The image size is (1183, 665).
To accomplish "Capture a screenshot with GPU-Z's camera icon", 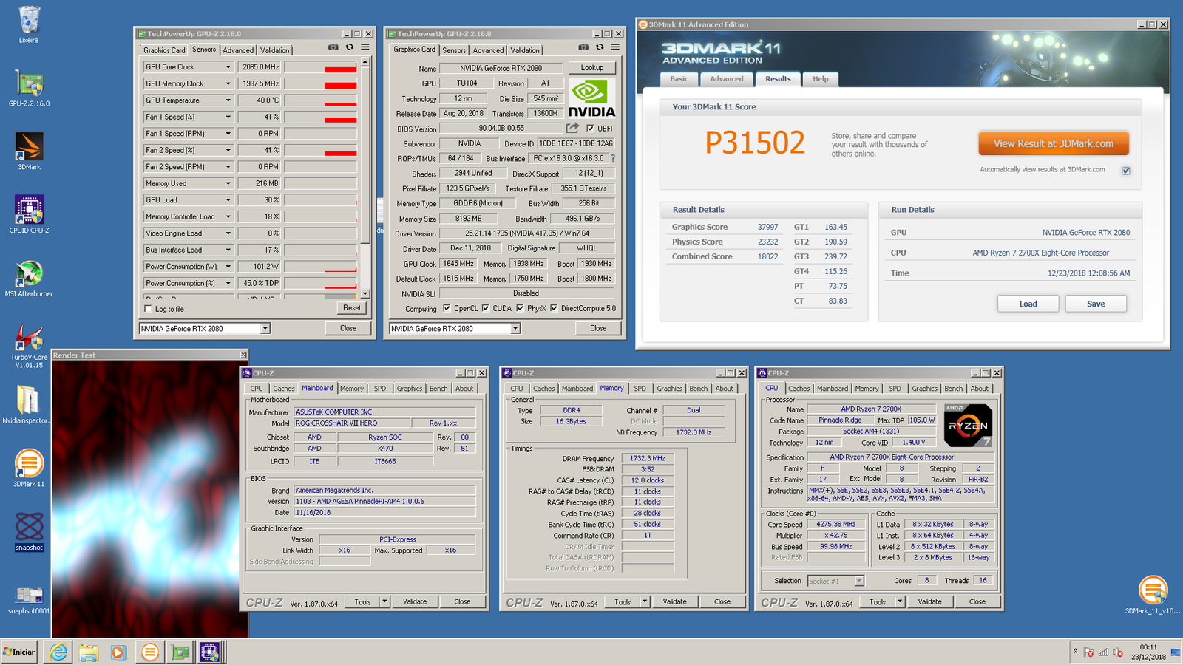I will (332, 47).
